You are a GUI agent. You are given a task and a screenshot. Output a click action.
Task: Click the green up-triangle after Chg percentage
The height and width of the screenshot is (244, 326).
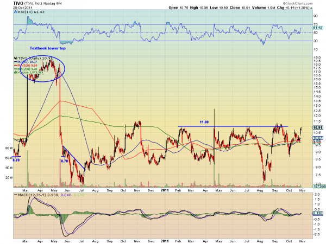pyautogui.click(x=311, y=8)
